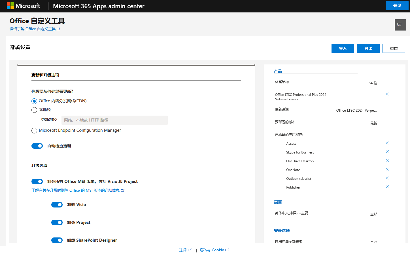Click the 更新路径 input field
Image resolution: width=410 pixels, height=253 pixels.
coord(114,120)
